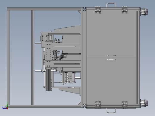The height and width of the screenshot is (116, 155).
Task: Select the upper caster wheel at right edge
Action: point(144,12)
